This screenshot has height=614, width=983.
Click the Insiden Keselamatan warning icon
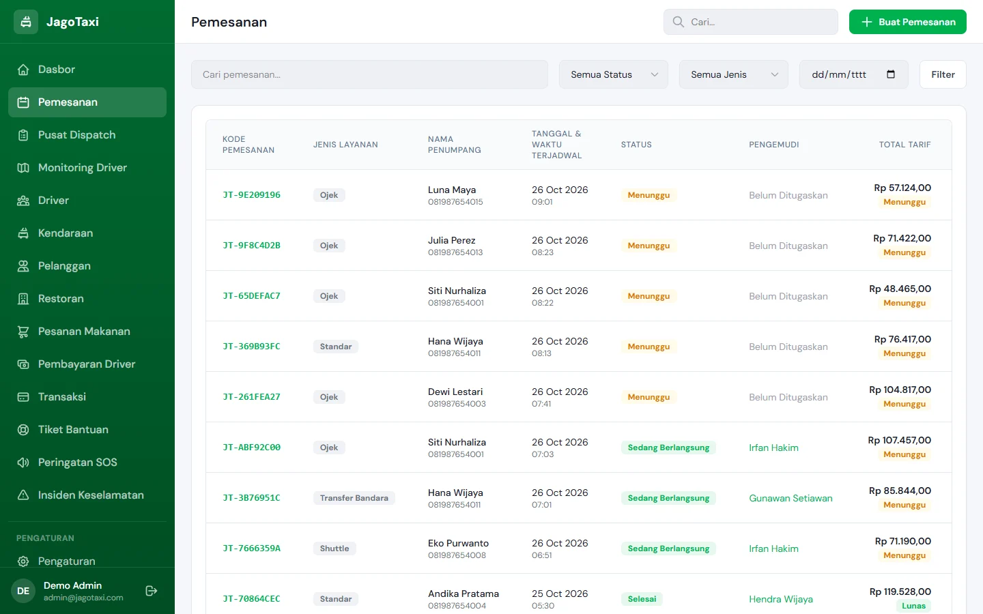tap(23, 495)
